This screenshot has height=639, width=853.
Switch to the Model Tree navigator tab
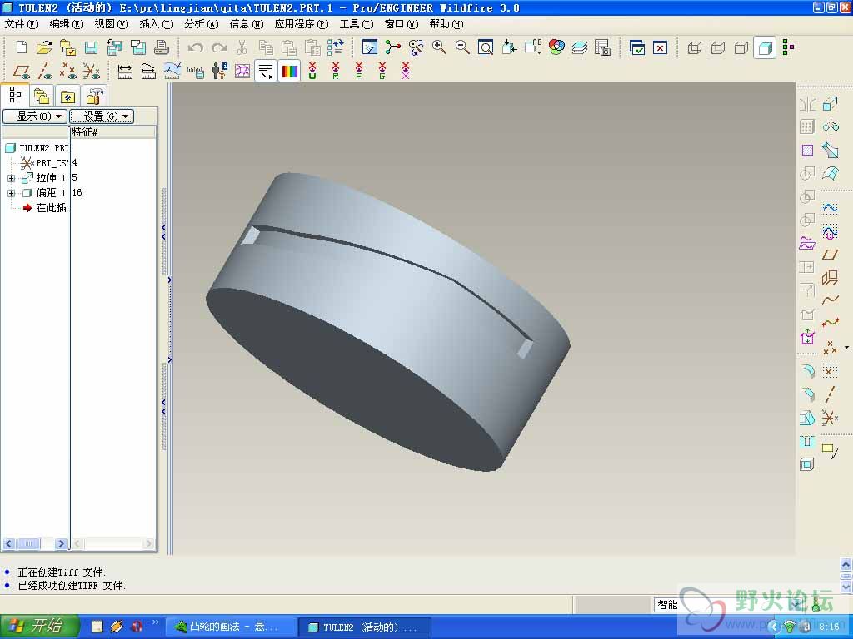coord(15,96)
